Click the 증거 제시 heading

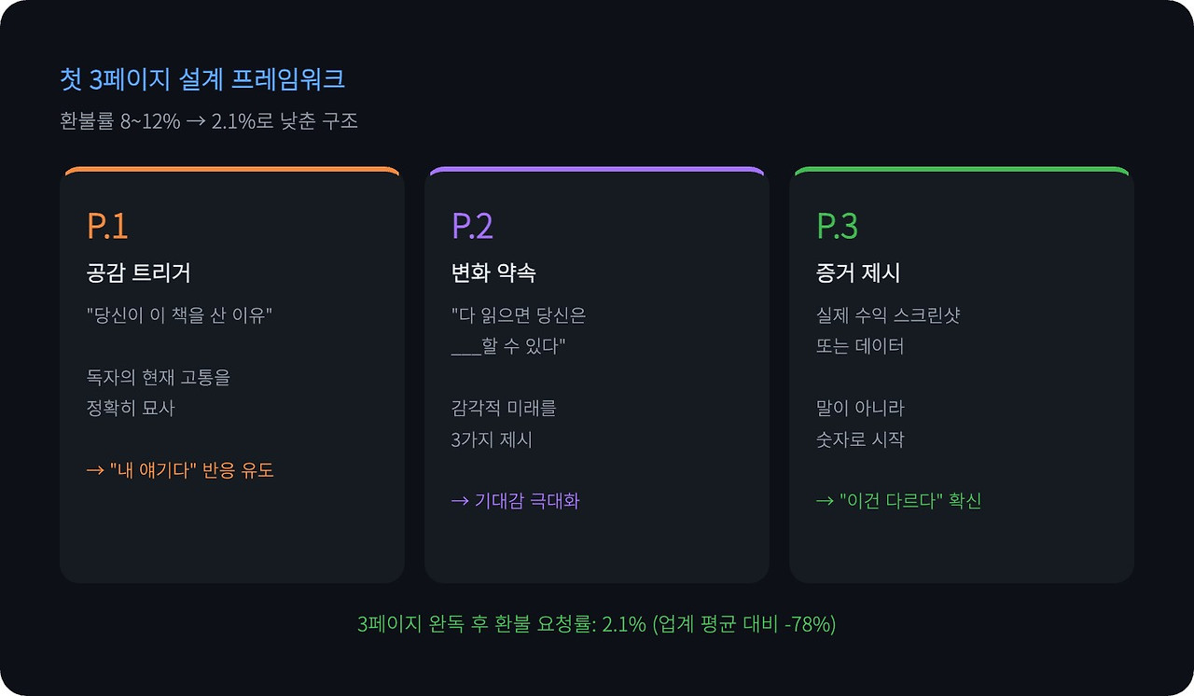pyautogui.click(x=858, y=273)
